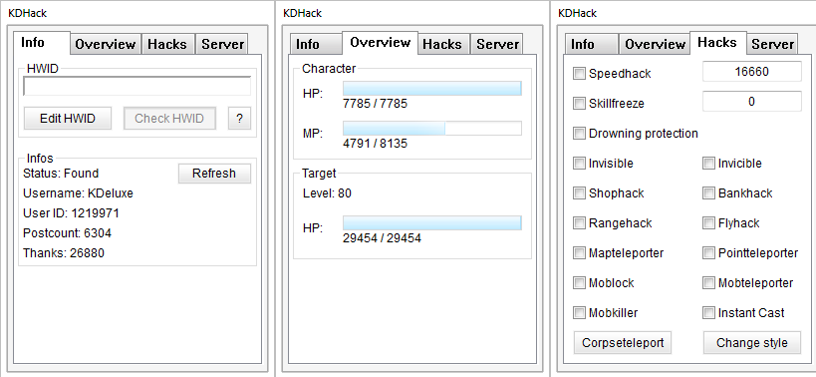The height and width of the screenshot is (377, 816).
Task: Click the Edit HWID button
Action: pos(68,119)
